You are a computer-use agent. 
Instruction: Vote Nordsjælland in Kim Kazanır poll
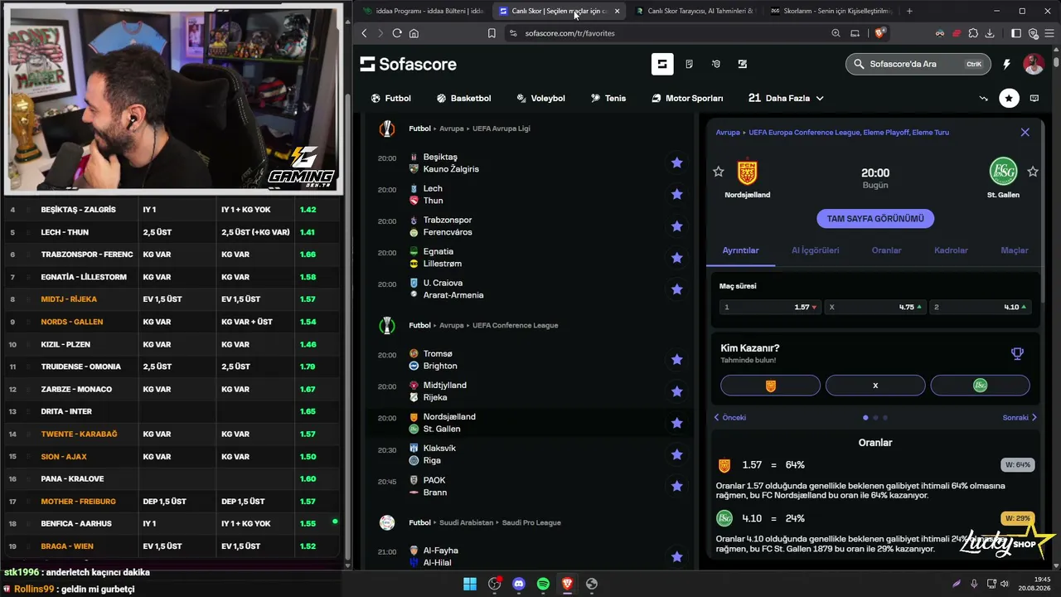[770, 386]
